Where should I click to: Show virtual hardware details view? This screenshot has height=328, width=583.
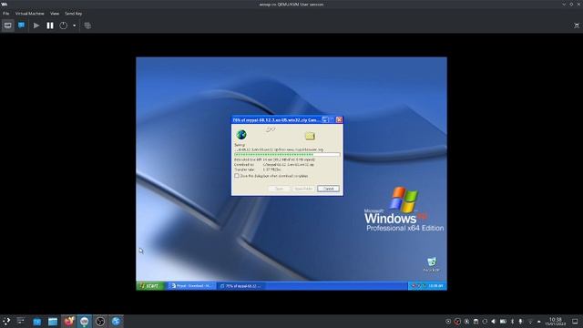coord(21,26)
